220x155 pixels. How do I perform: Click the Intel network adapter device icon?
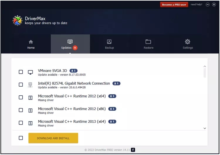(x=30, y=85)
